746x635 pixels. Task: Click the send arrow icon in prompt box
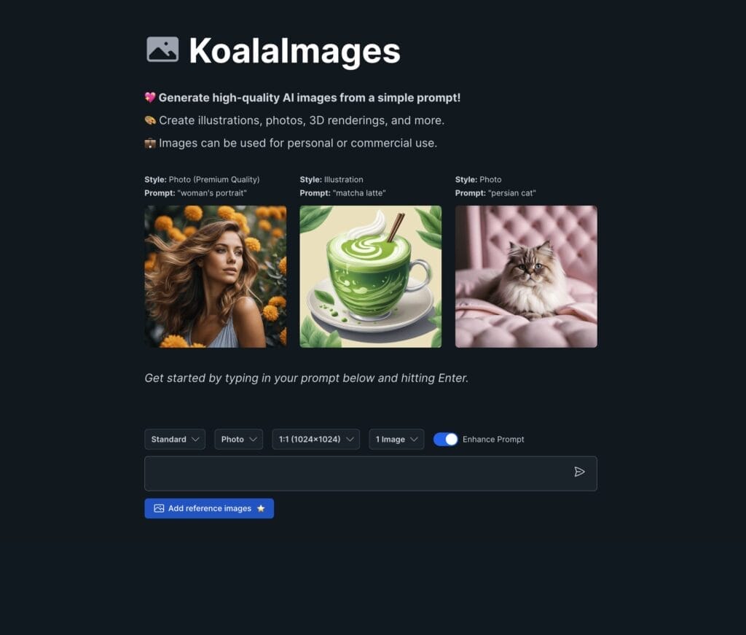coord(579,472)
